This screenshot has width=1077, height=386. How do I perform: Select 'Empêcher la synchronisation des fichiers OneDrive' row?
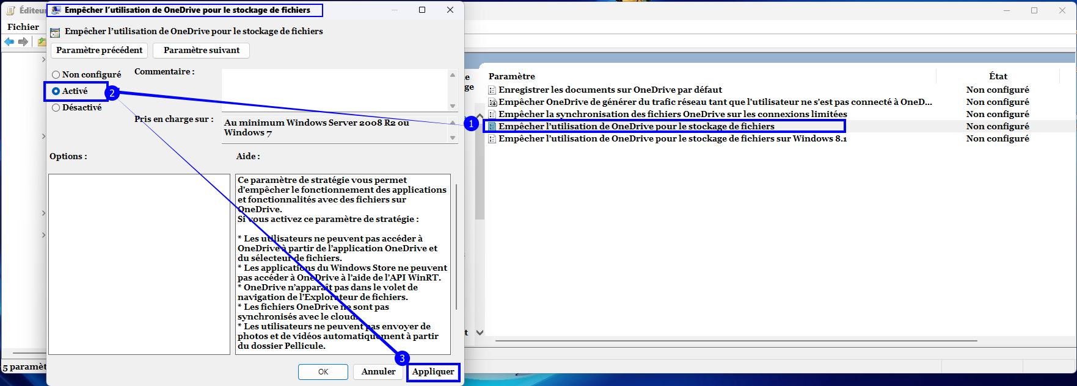(x=673, y=114)
